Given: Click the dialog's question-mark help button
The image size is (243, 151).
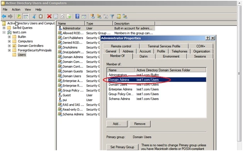Looking at the screenshot, I should tap(207, 38).
